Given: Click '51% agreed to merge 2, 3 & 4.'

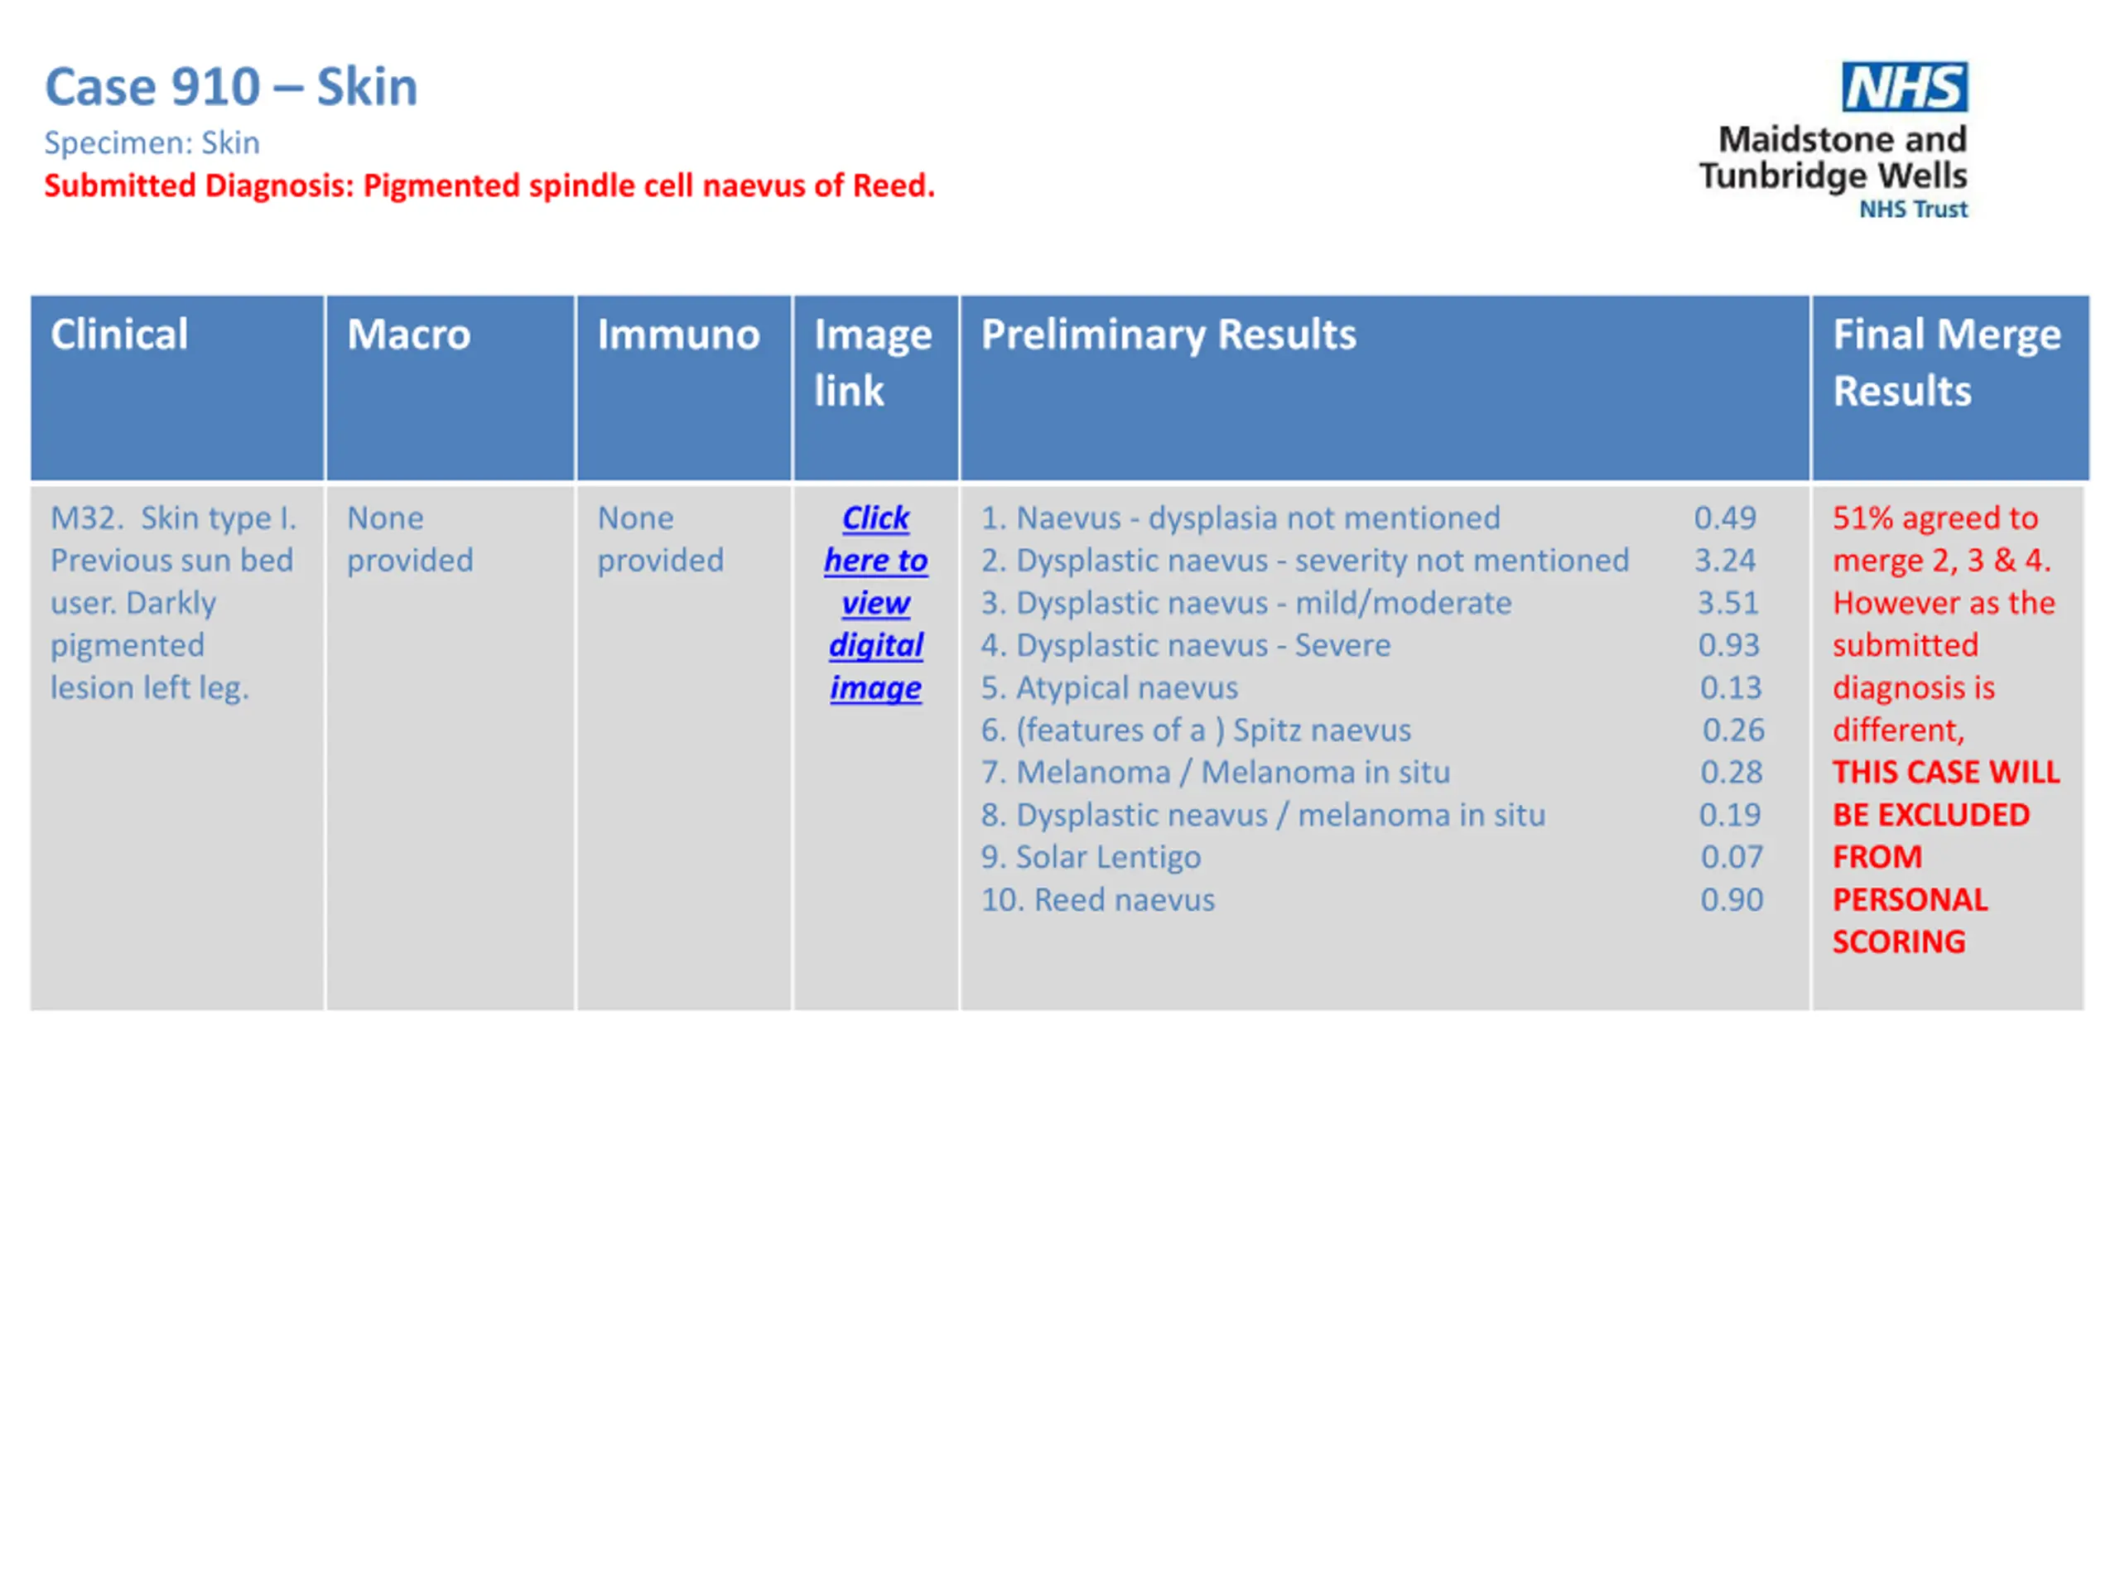Looking at the screenshot, I should [1942, 538].
